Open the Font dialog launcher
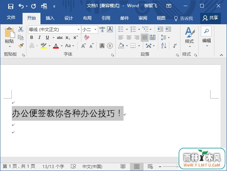The image size is (227, 171). point(112,55)
